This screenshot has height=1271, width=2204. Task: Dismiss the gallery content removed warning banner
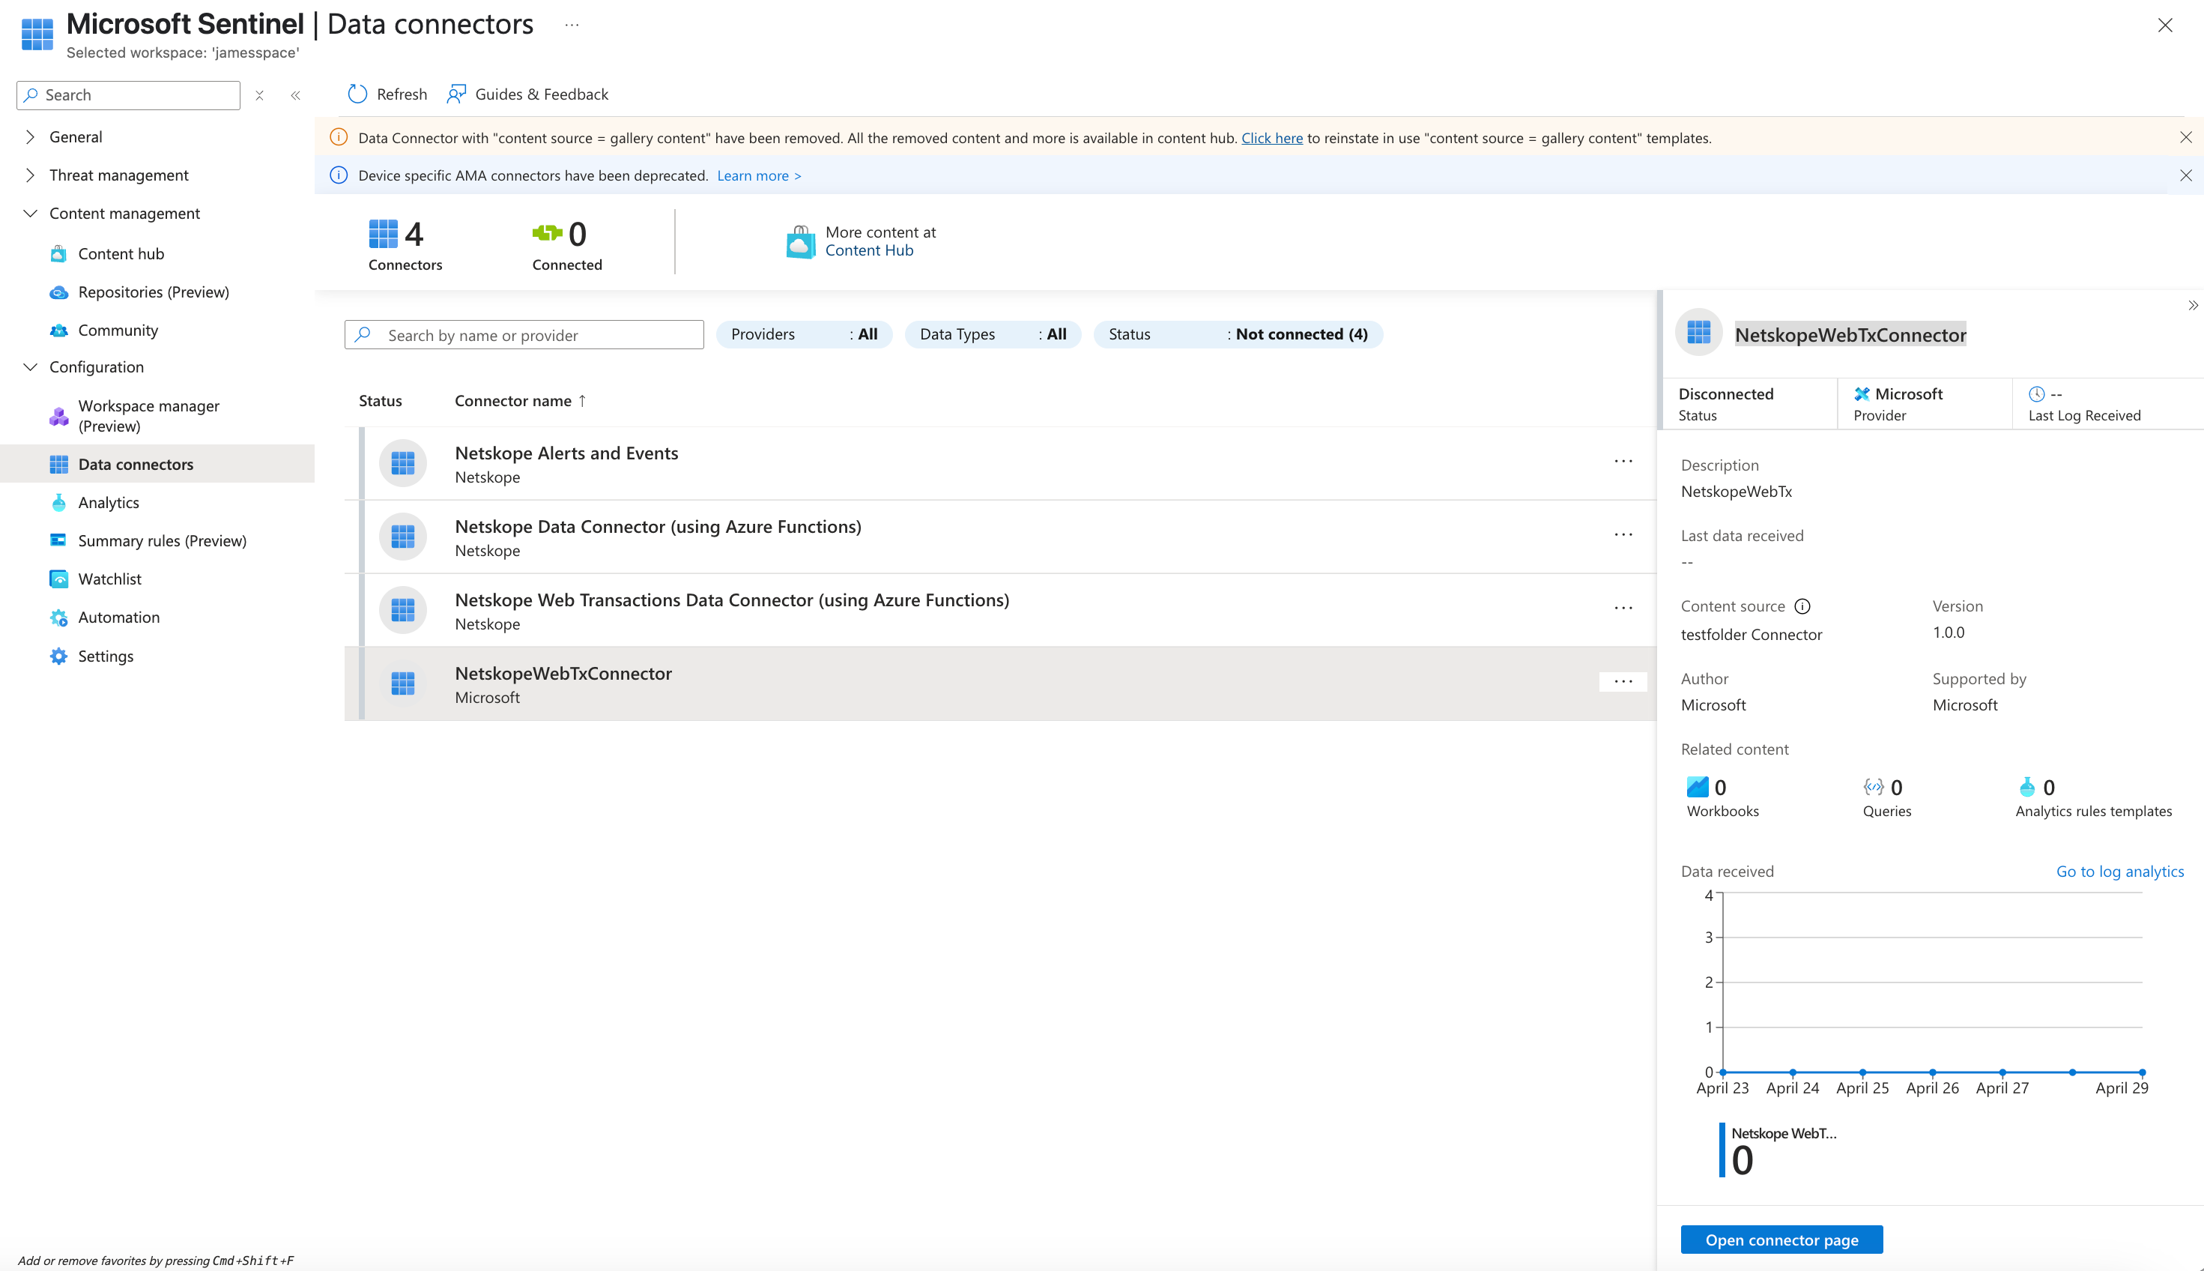(2186, 138)
